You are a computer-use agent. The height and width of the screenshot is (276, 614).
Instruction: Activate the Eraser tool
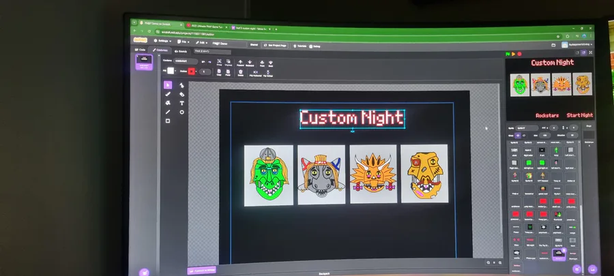click(x=181, y=94)
